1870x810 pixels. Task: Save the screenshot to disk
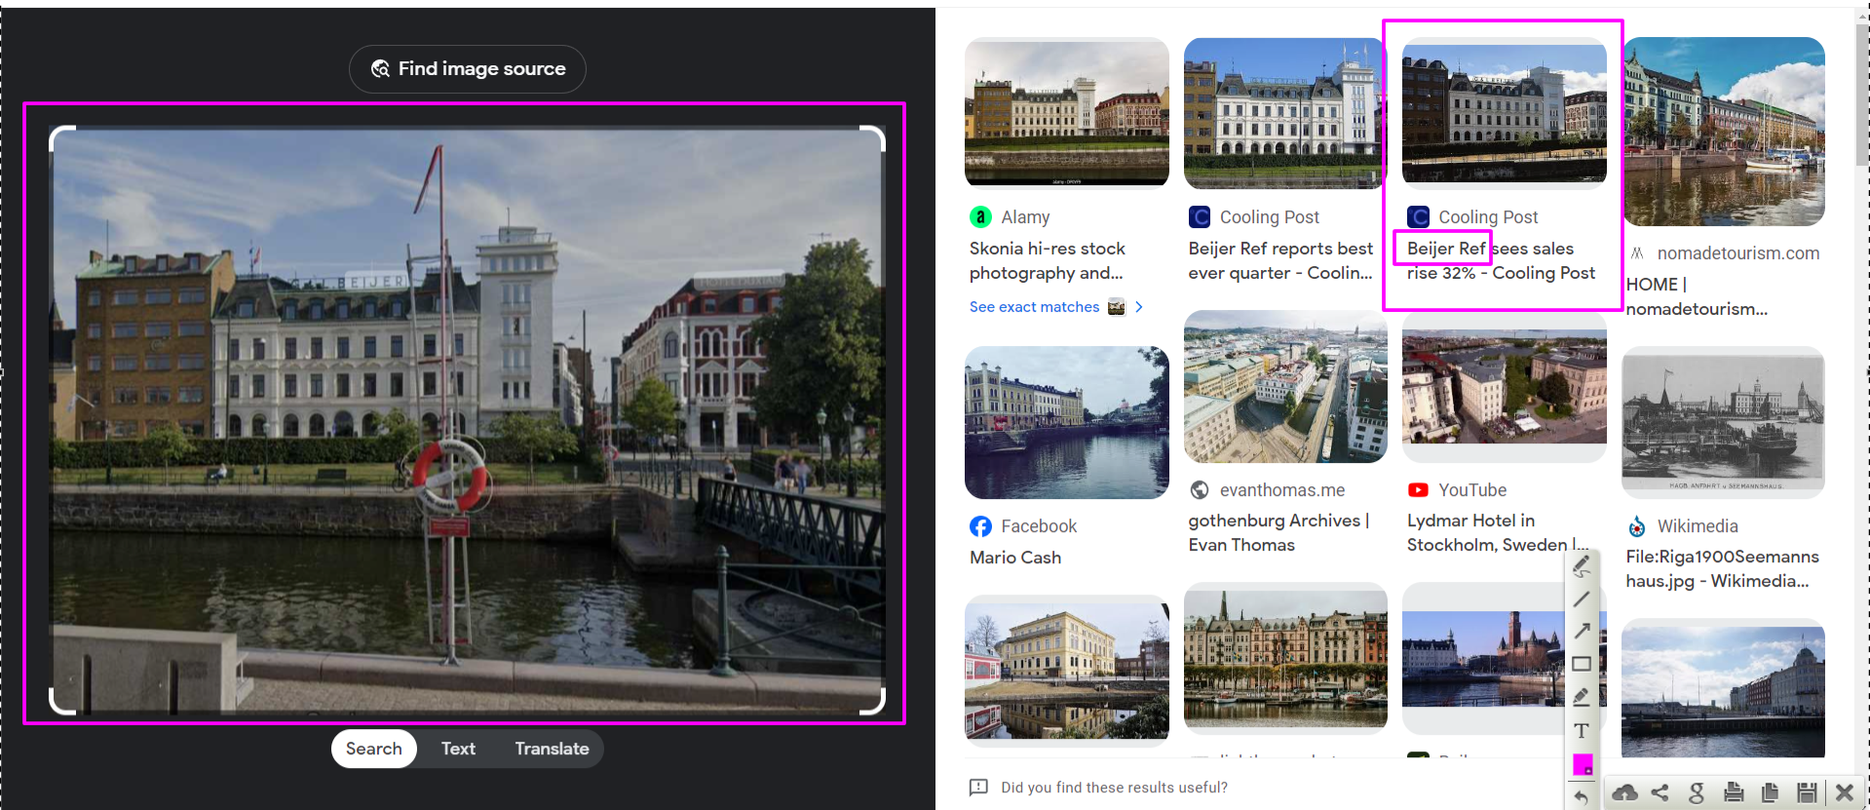click(x=1807, y=792)
